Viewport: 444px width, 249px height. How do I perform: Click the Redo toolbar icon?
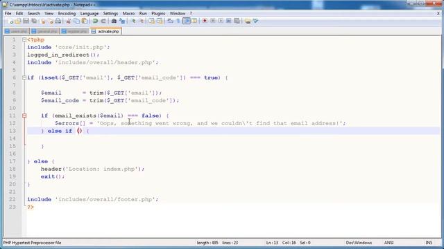(103, 21)
